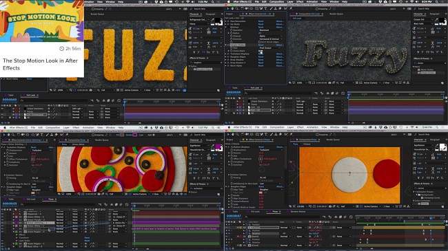Viewport: 448px width, 251px height.
Task: Switch to the Random Motion timeline tab
Action: pos(298,212)
